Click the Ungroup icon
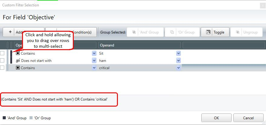This screenshot has width=266, height=125. tap(238, 32)
